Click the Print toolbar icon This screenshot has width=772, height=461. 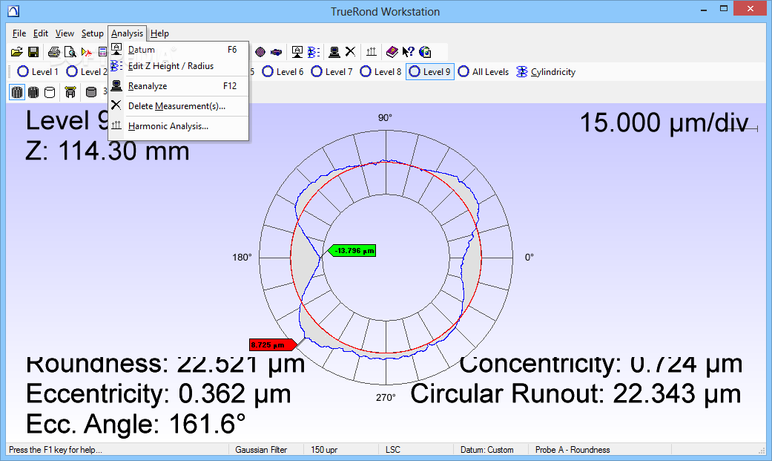(x=54, y=52)
